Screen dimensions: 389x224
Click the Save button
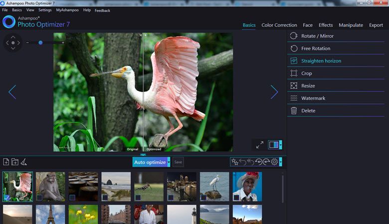coord(178,162)
